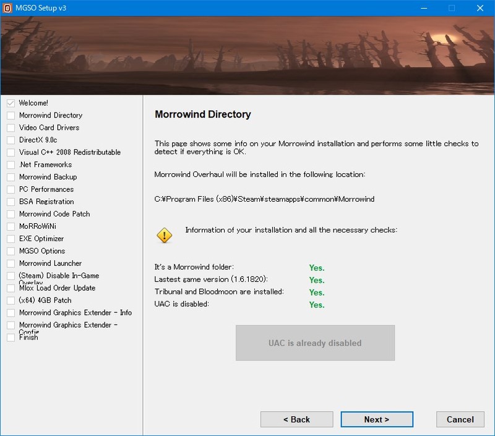Click Yes next to 'UAC is disabled'
The image size is (495, 436).
pyautogui.click(x=317, y=305)
